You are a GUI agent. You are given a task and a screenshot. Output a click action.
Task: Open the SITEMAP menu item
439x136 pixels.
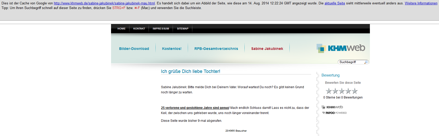click(x=183, y=29)
